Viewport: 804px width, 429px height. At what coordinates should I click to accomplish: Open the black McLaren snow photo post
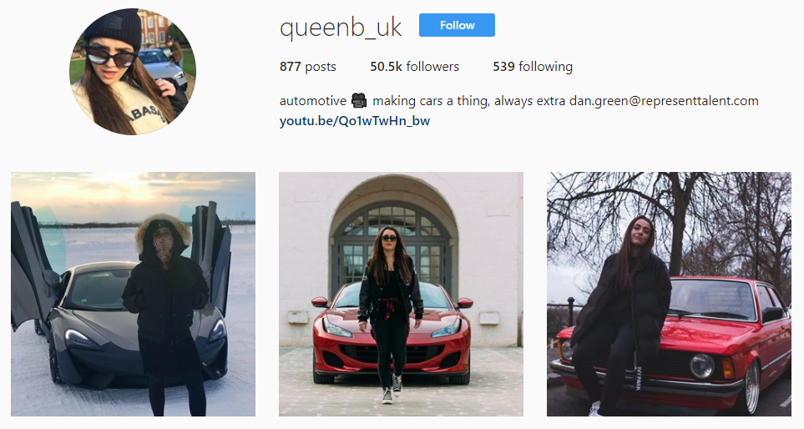134,294
